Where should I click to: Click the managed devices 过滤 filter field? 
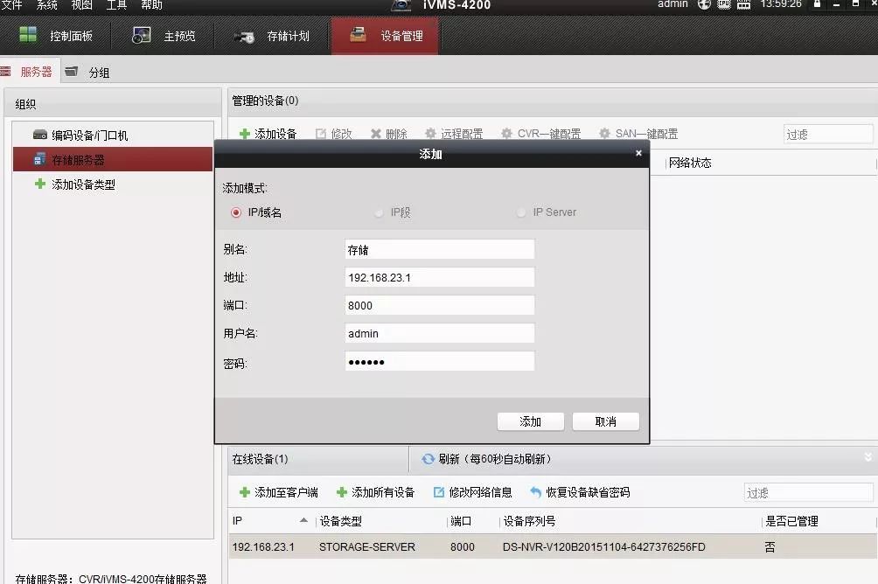point(828,135)
